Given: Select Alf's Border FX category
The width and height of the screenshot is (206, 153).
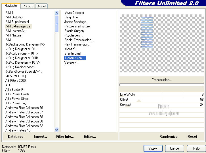Looking at the screenshot, I should pos(15,90).
